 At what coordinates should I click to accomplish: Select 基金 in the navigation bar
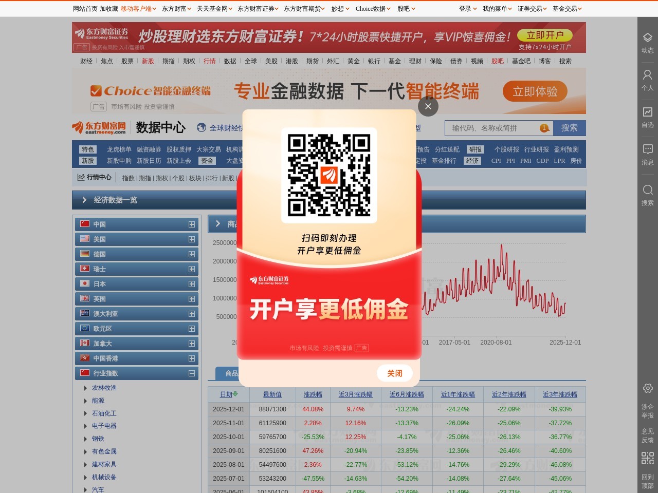point(395,61)
